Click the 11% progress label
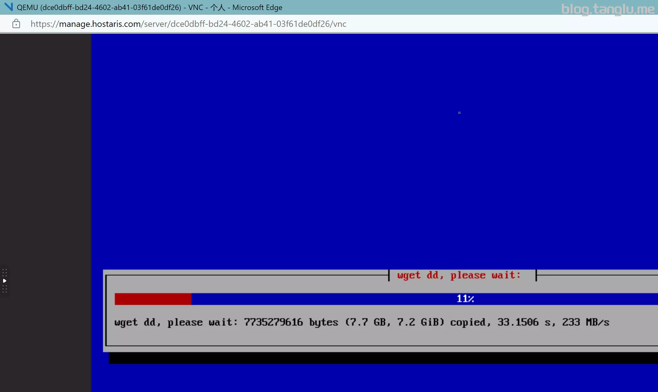The height and width of the screenshot is (392, 658). point(465,299)
